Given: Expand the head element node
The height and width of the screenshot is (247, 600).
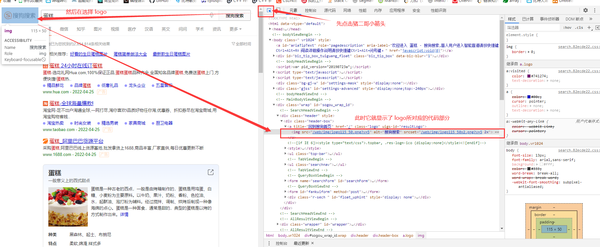Looking at the screenshot, I should coord(270,29).
